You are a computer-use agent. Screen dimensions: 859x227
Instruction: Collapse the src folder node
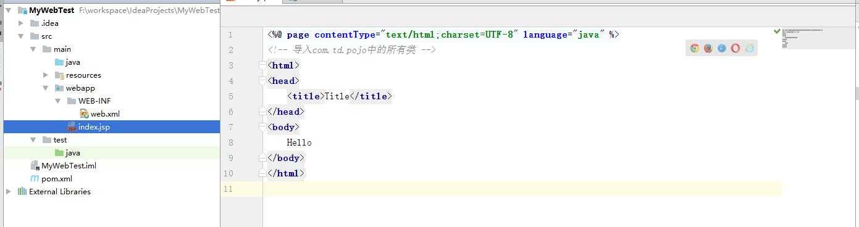click(21, 36)
